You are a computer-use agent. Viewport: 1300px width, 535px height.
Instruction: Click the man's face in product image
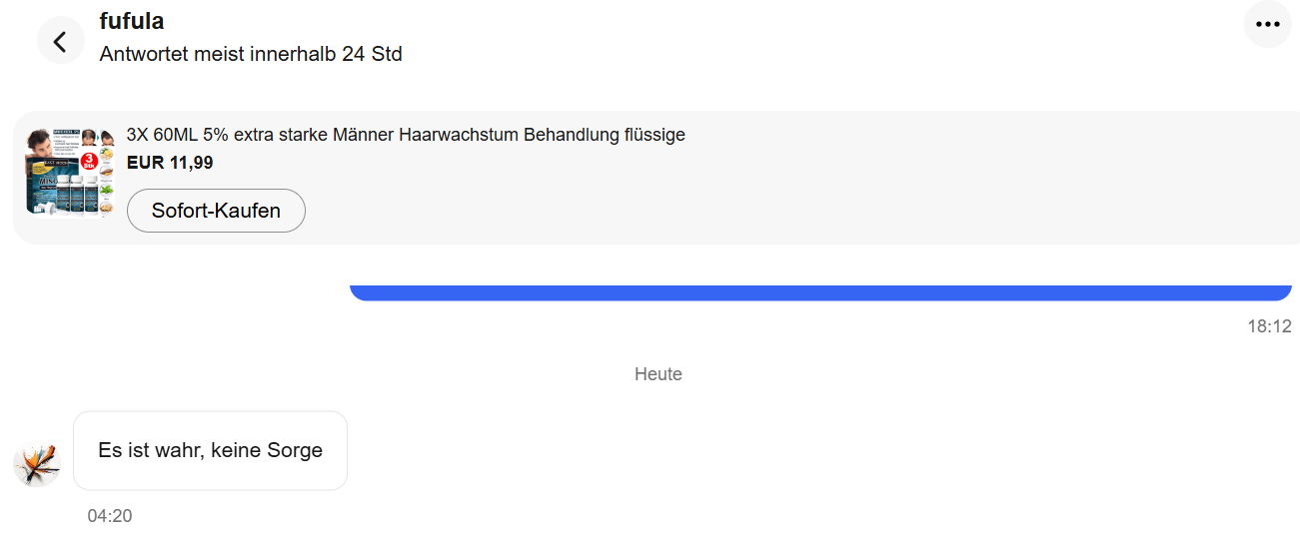coord(40,144)
